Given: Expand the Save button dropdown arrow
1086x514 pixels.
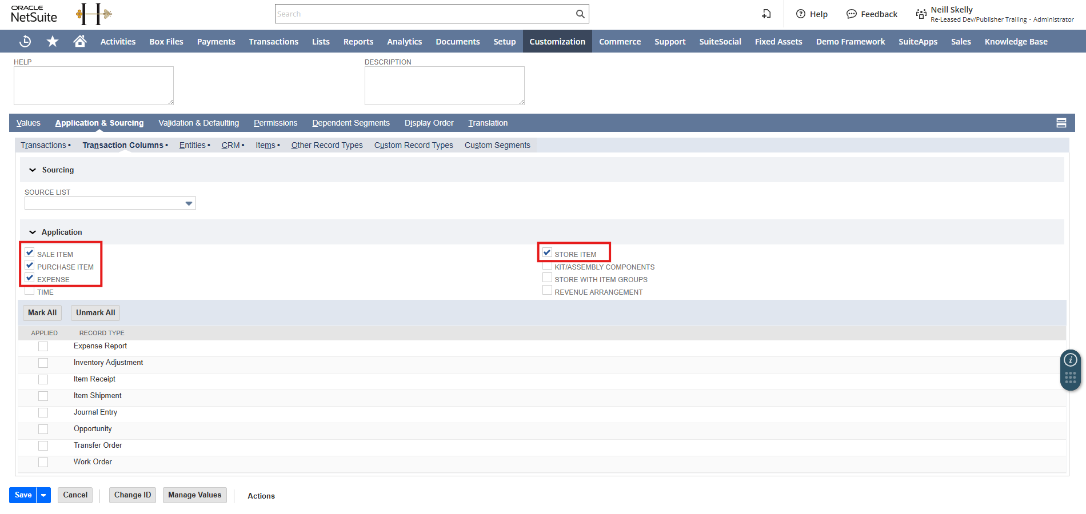Looking at the screenshot, I should [x=43, y=495].
